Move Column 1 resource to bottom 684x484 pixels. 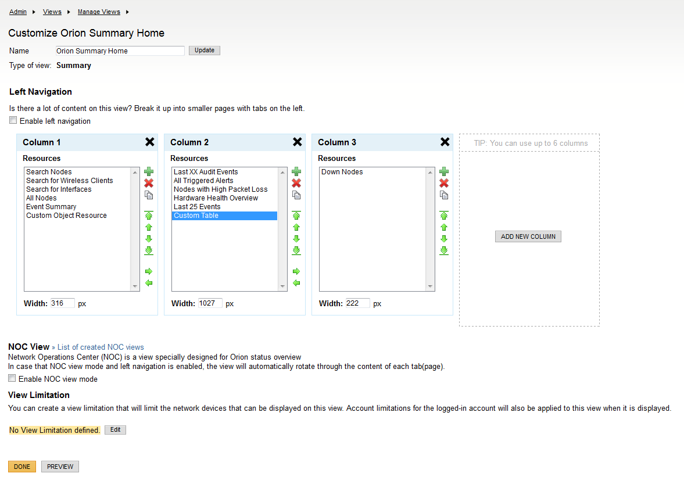point(149,251)
